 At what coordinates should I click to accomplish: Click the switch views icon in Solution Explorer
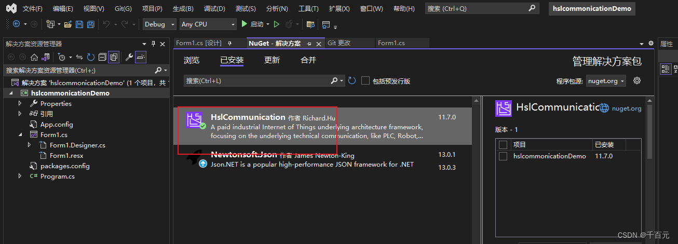[x=46, y=57]
